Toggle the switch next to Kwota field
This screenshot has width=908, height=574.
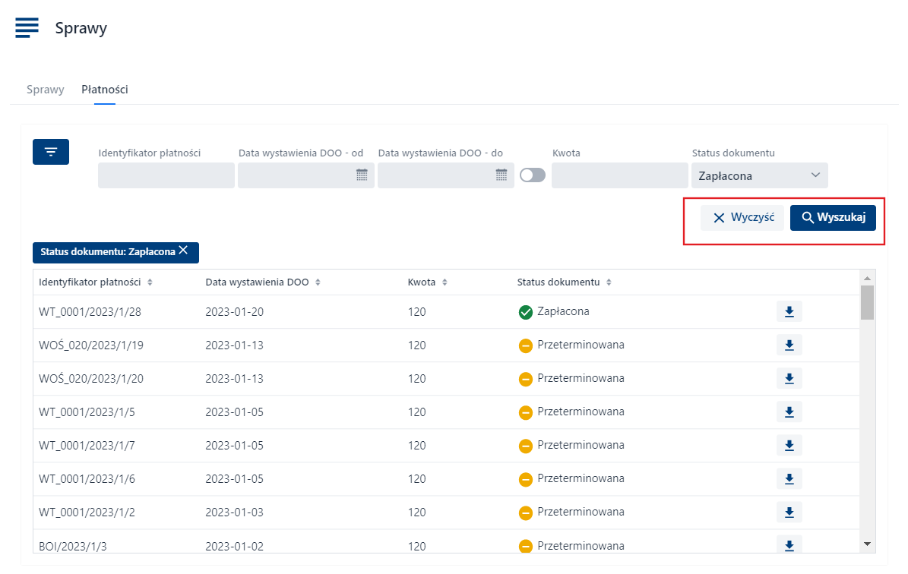(533, 175)
